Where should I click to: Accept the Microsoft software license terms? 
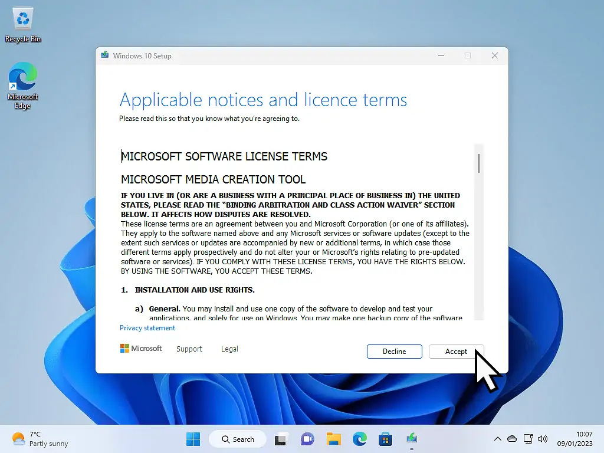[456, 351]
